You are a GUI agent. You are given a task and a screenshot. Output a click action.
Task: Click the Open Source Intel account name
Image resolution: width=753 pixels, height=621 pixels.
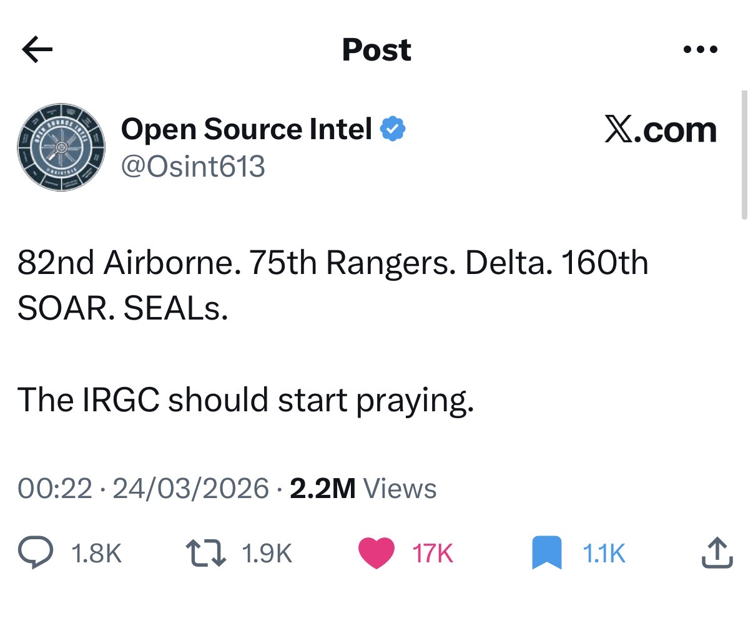click(246, 129)
